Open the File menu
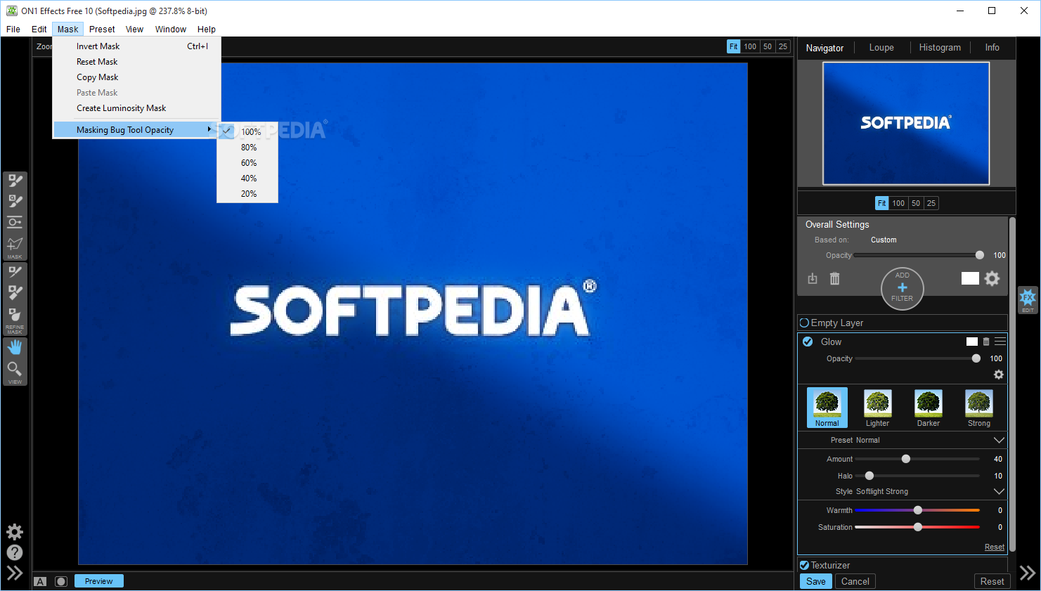This screenshot has height=591, width=1041. pos(13,30)
